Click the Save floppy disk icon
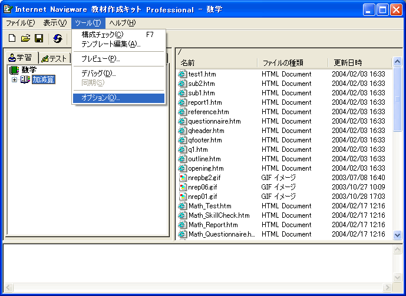Viewport: 406px width, 296px height. point(39,38)
